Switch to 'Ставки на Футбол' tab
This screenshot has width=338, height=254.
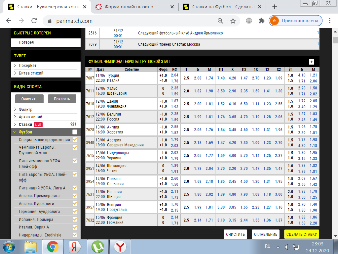[x=222, y=7]
